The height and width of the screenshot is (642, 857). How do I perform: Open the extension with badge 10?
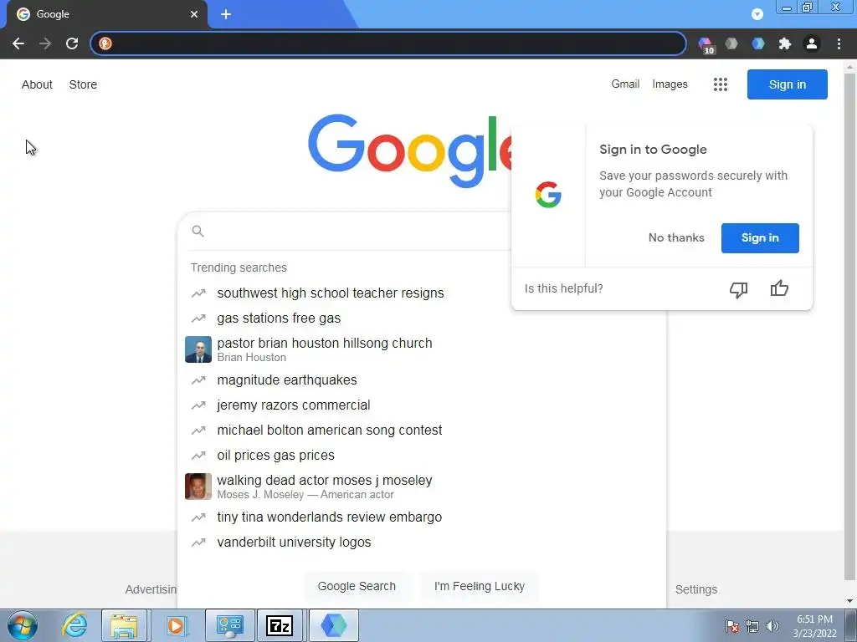pyautogui.click(x=706, y=45)
